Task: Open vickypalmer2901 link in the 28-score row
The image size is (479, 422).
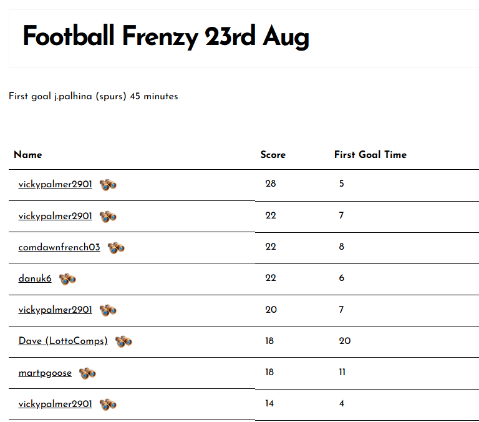Action: (x=55, y=184)
